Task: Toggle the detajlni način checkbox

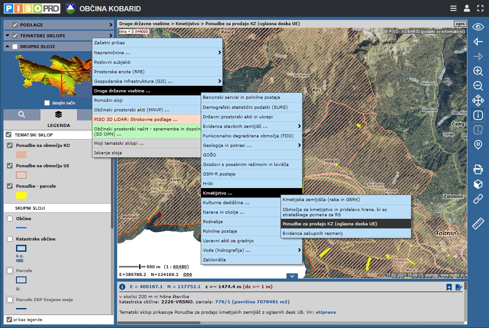Action: 47,103
